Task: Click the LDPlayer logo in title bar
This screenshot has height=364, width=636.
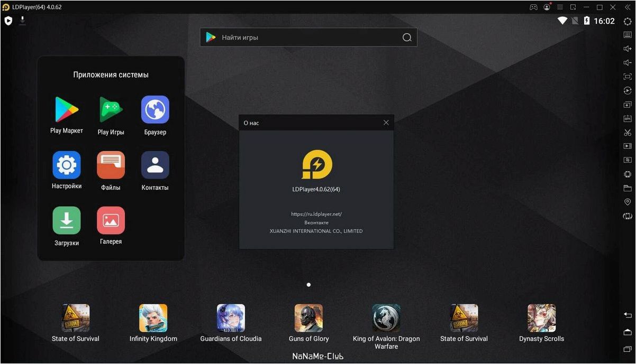Action: pyautogui.click(x=6, y=7)
